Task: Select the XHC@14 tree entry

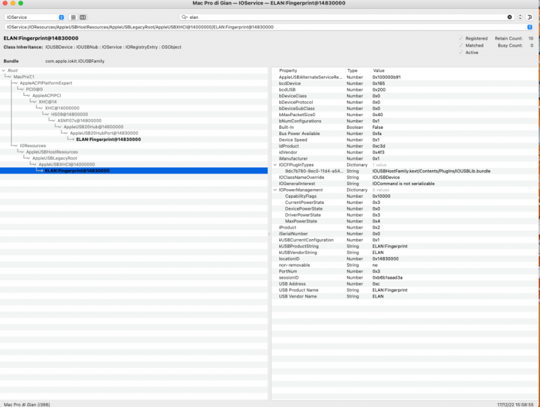Action: (x=47, y=102)
